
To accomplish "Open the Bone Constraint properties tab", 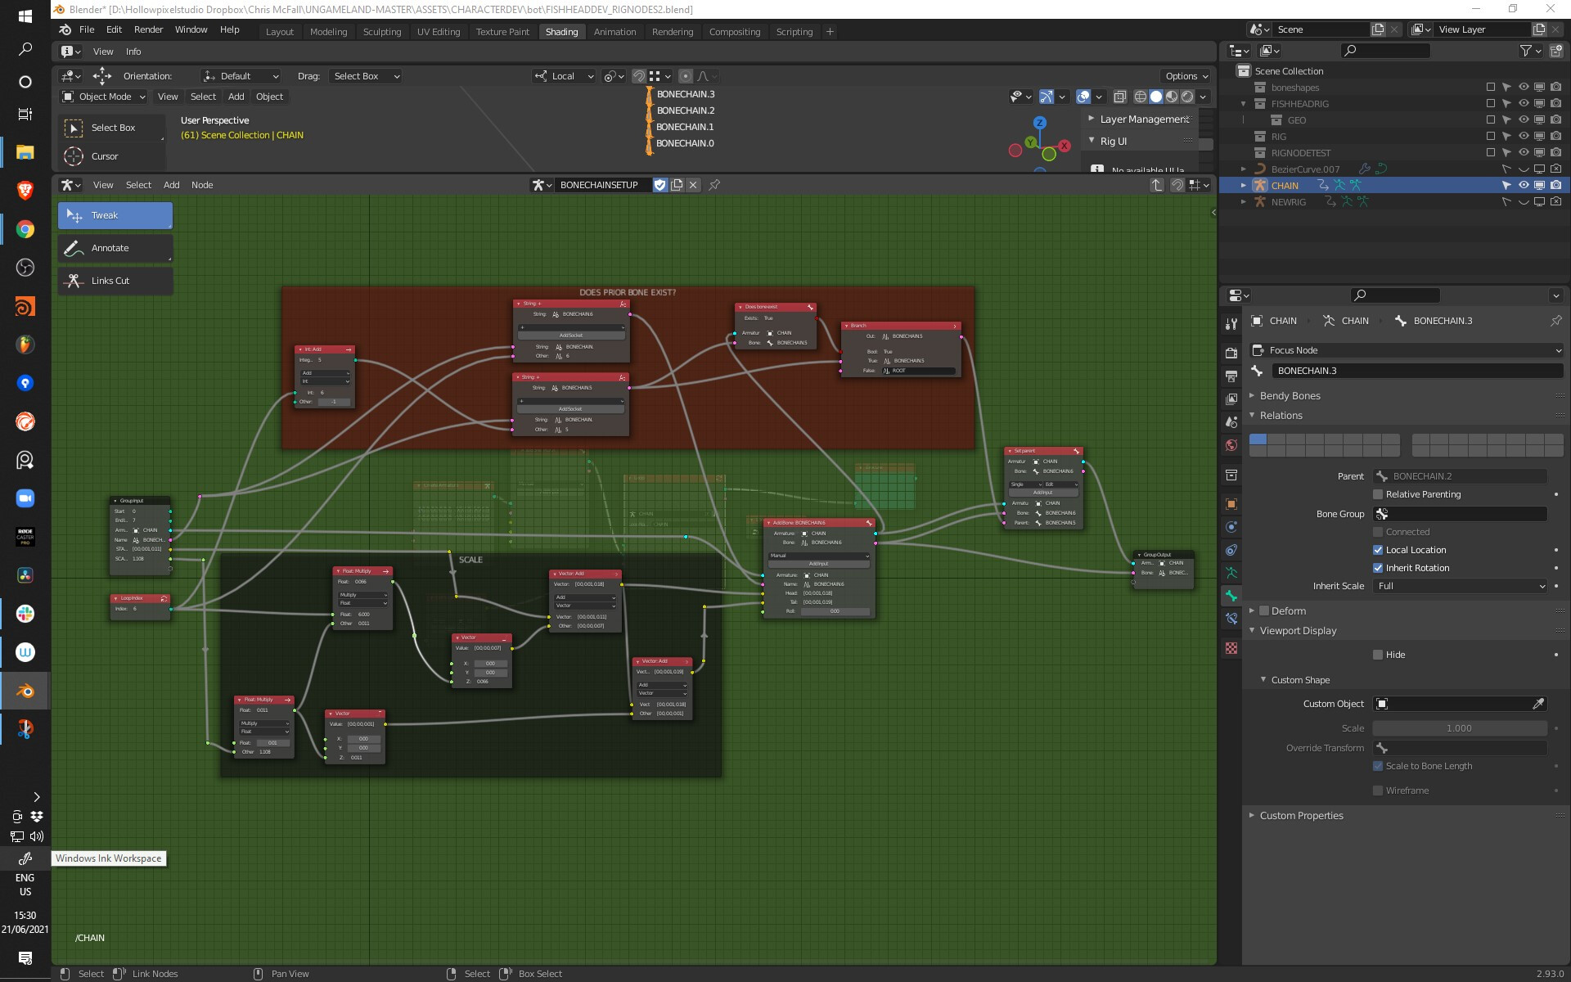I will (1231, 619).
